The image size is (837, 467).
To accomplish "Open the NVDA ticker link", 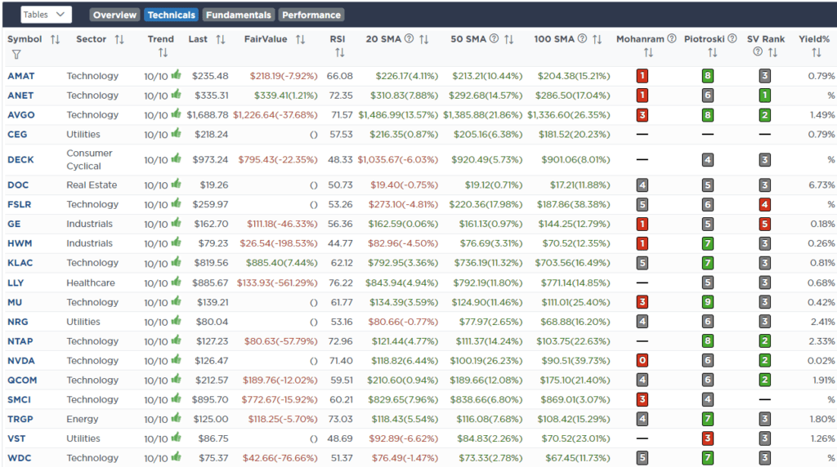I will [x=20, y=361].
